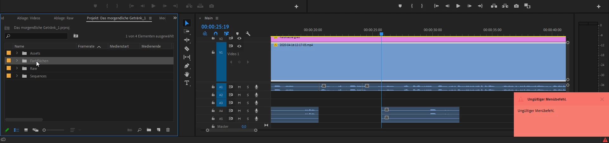Expand the Farbflächen bin
Screen dimensions: 609x143
17,61
